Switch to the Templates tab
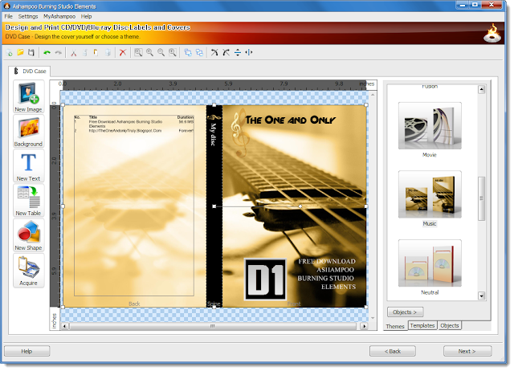 click(x=422, y=325)
